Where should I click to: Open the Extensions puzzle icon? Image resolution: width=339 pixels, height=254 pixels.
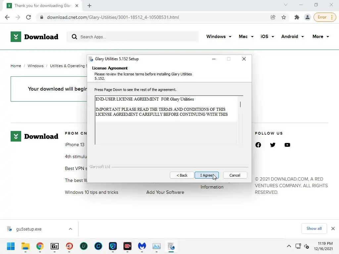tap(297, 17)
